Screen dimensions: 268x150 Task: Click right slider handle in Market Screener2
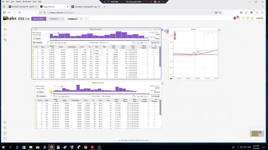(x=148, y=94)
